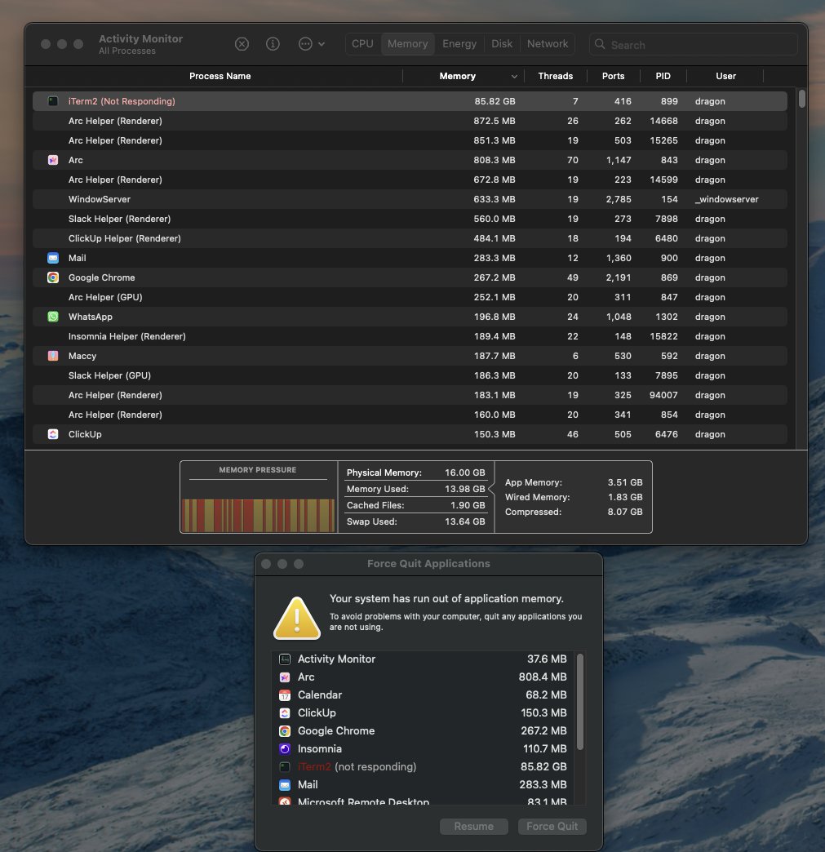Click Activity Monitor icon in Force Quit list
This screenshot has width=825, height=852.
point(285,659)
